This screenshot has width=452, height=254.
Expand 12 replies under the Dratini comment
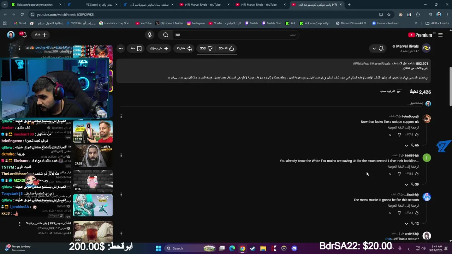[x=412, y=224]
